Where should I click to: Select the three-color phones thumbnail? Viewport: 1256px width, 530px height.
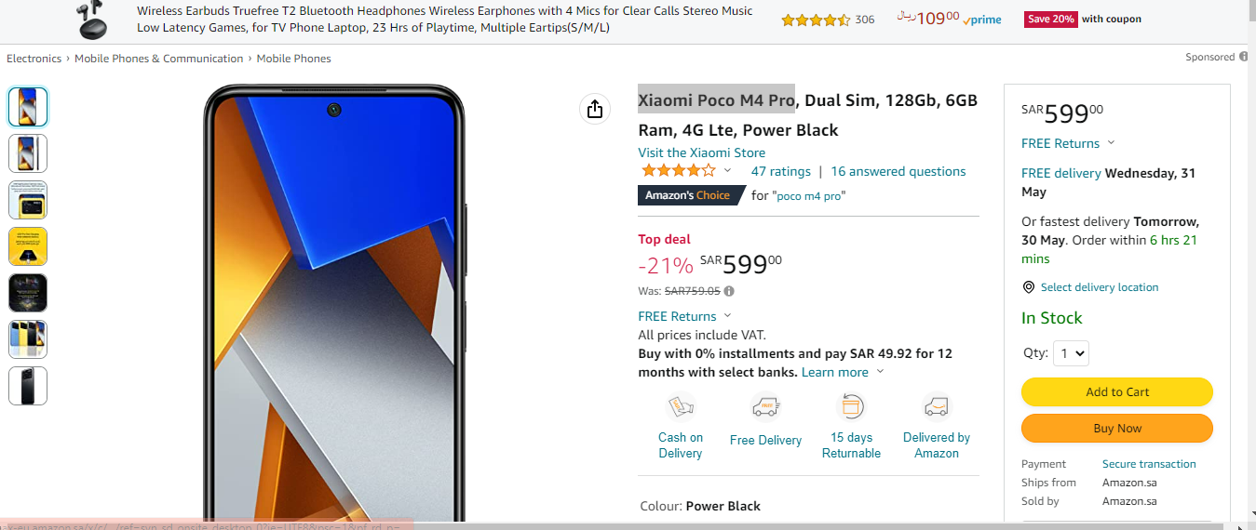[28, 339]
